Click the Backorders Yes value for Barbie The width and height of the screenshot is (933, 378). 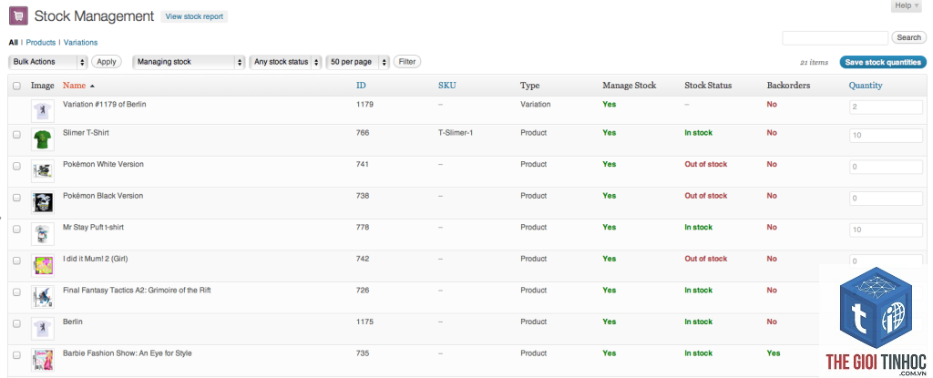(774, 353)
